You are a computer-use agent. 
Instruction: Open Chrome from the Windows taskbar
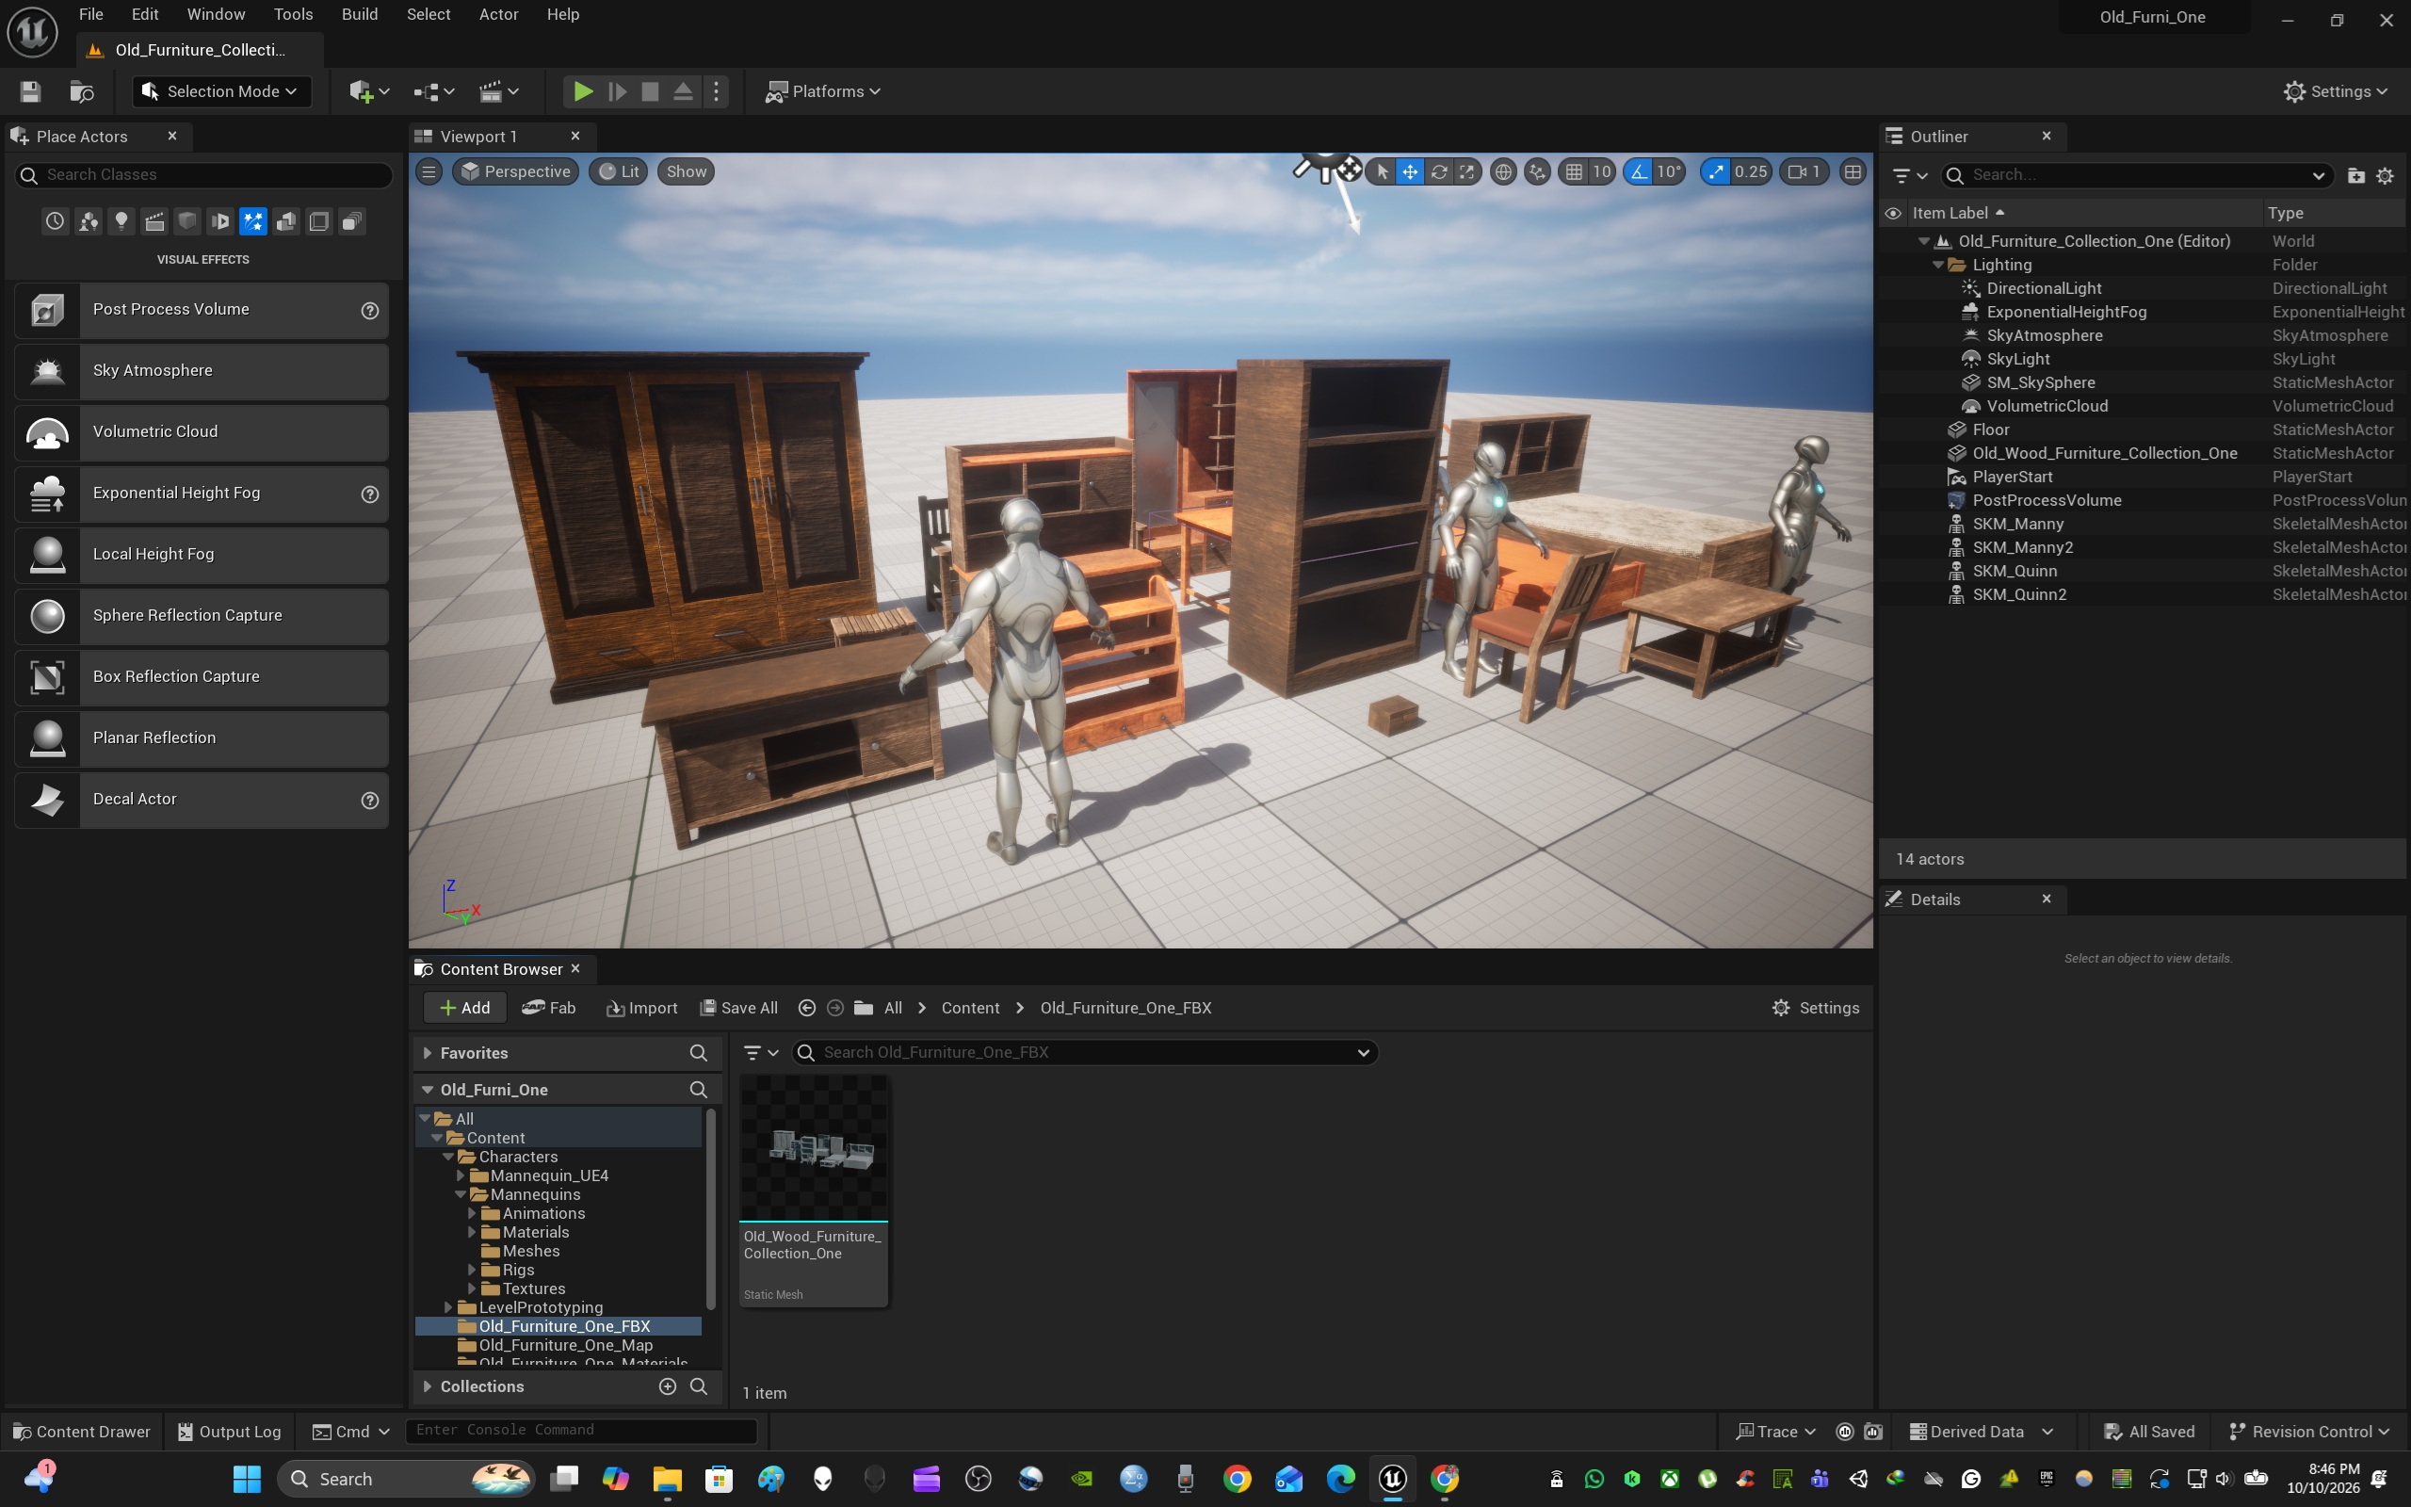[x=1238, y=1479]
